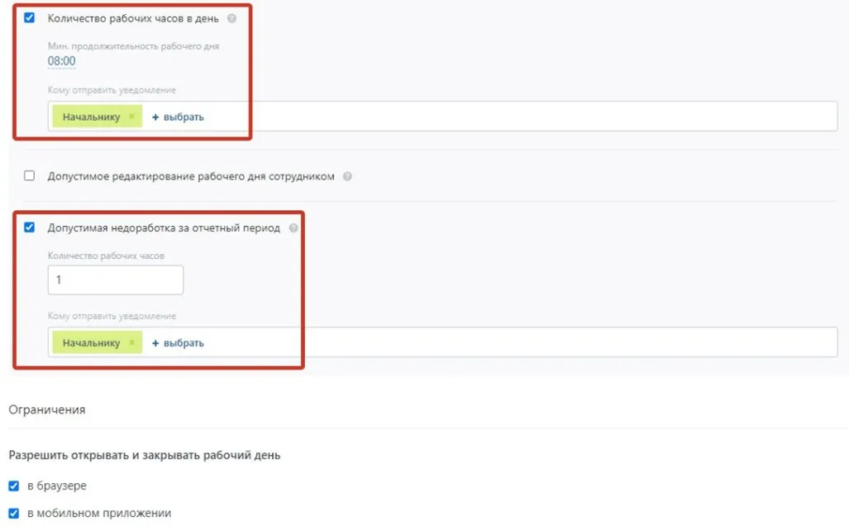Click Разрешить открывать и закрывать рабочий день heading
Image resolution: width=849 pixels, height=531 pixels.
pyautogui.click(x=145, y=455)
